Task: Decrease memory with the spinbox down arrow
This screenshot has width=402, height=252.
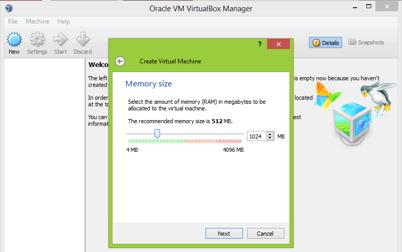Action: click(x=270, y=138)
